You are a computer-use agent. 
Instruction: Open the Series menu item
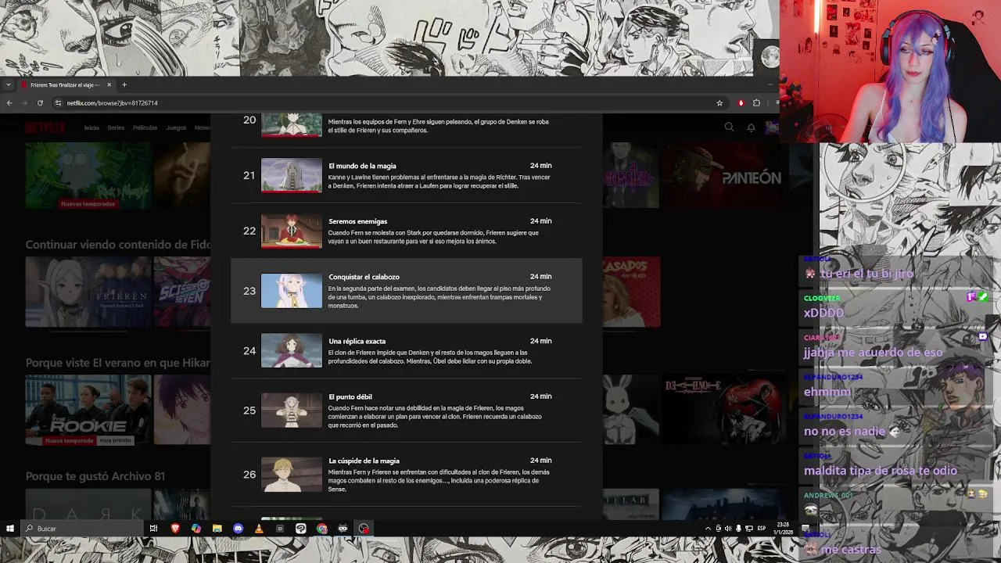[116, 127]
